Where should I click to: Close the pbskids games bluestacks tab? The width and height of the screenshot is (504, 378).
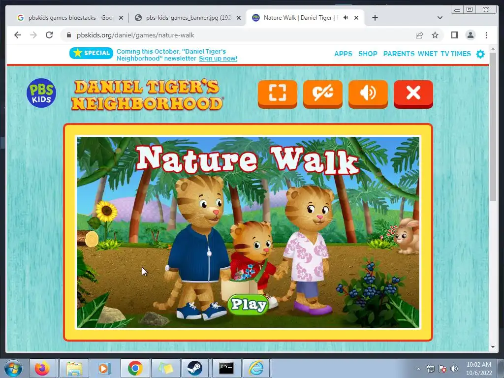121,18
